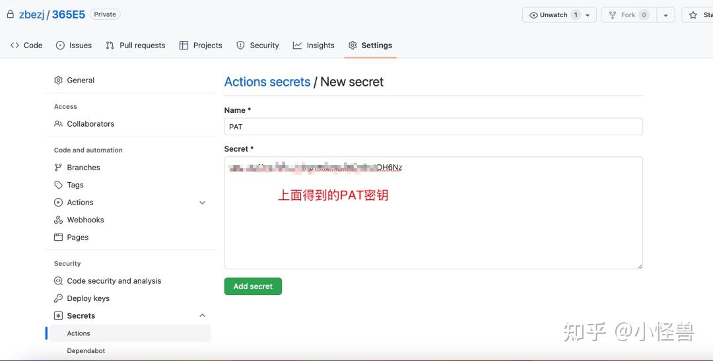Click the Pages browser icon
This screenshot has width=713, height=361.
click(x=58, y=238)
